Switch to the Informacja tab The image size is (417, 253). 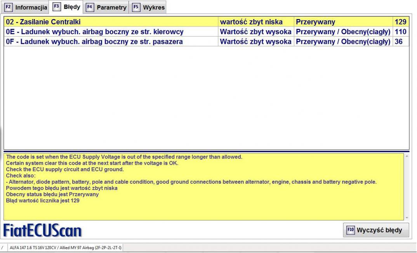tap(25, 7)
